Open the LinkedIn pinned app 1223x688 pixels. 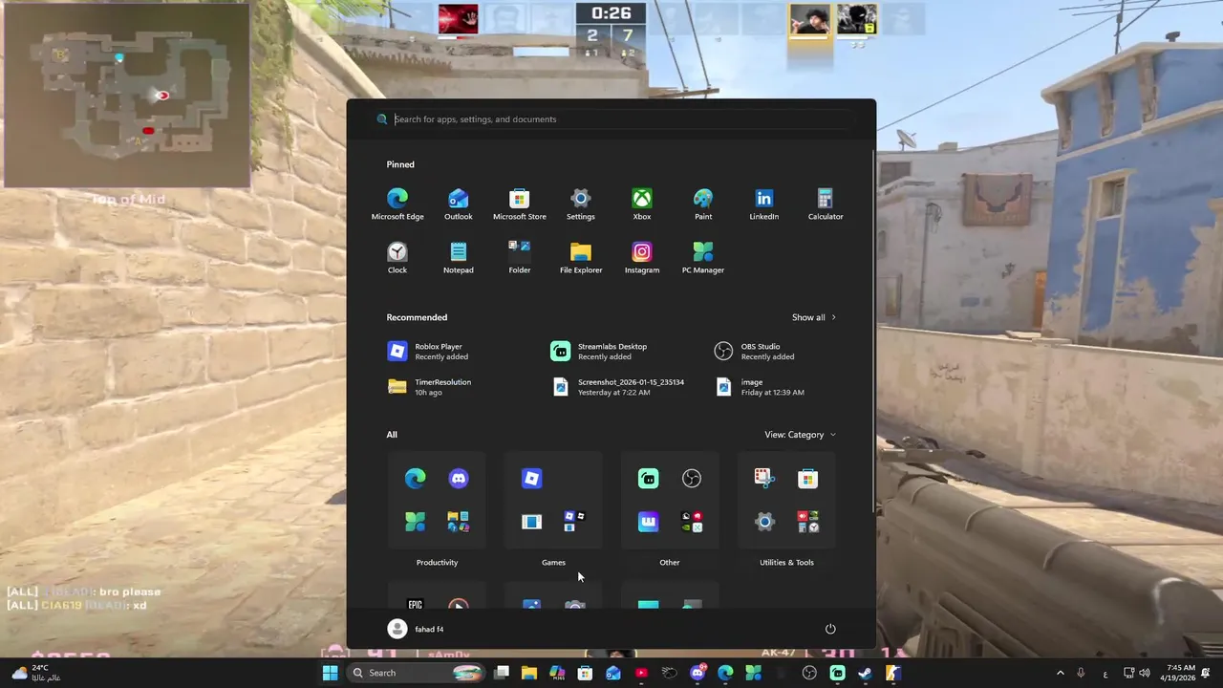764,204
